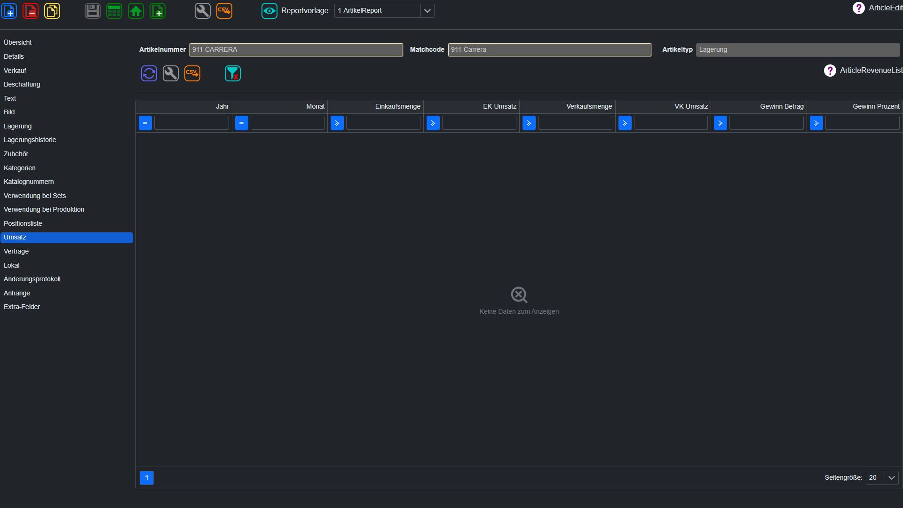
Task: Open the Lagerung section
Action: coord(67,126)
